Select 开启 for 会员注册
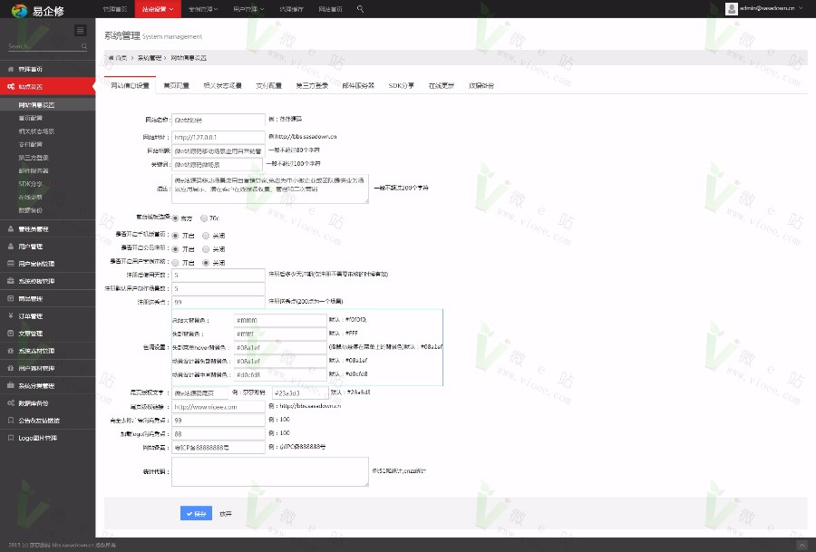Viewport: 816px width, 552px height. click(175, 249)
